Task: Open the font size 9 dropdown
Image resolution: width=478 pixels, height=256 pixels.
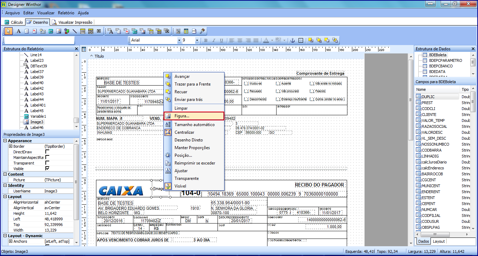Action: point(197,40)
